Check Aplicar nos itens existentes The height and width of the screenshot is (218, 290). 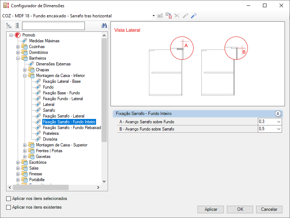[x=9, y=207]
